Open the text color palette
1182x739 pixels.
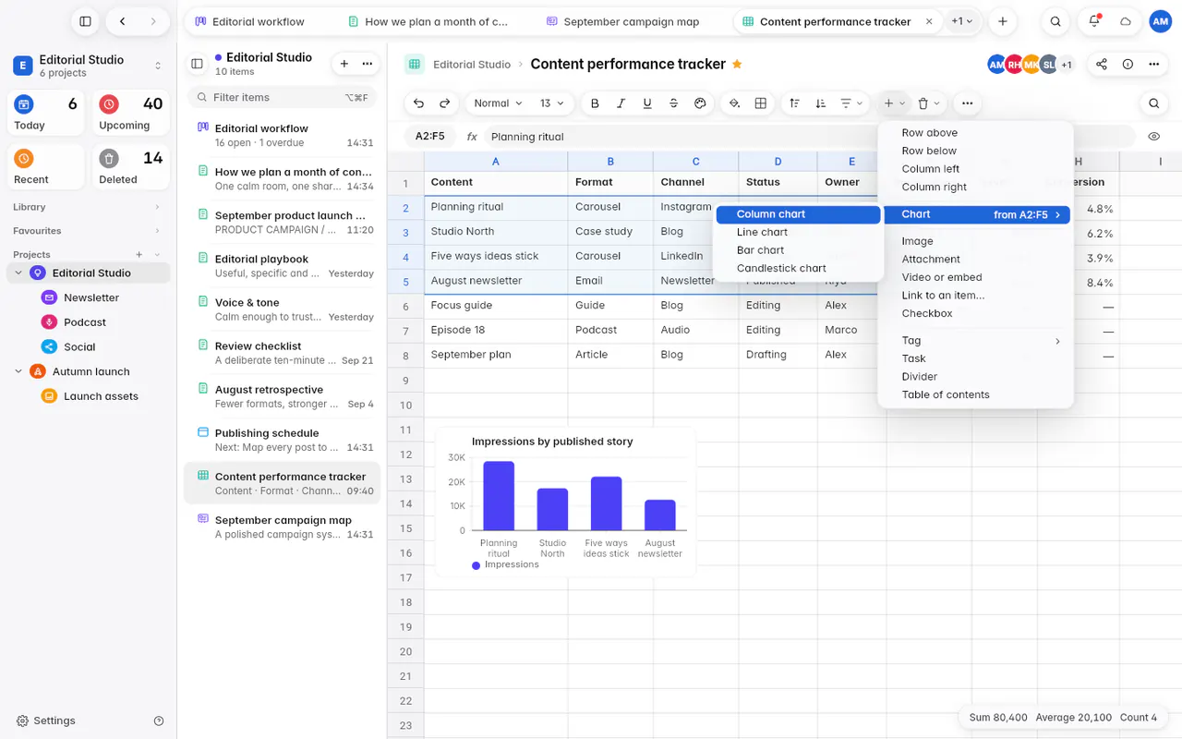click(x=700, y=103)
